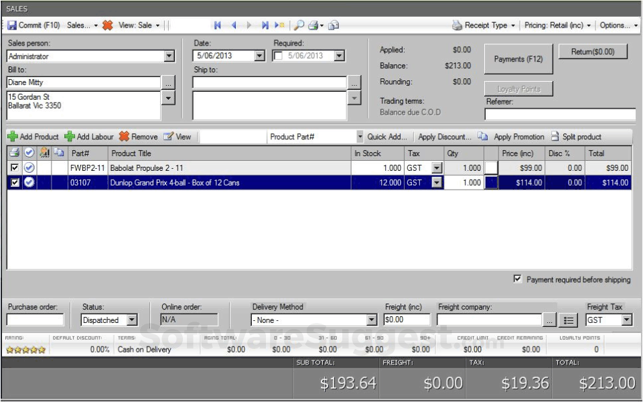Click the red X delete icon beside Sales

[107, 25]
